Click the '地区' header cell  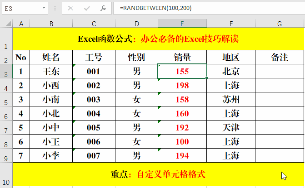[x=231, y=57]
